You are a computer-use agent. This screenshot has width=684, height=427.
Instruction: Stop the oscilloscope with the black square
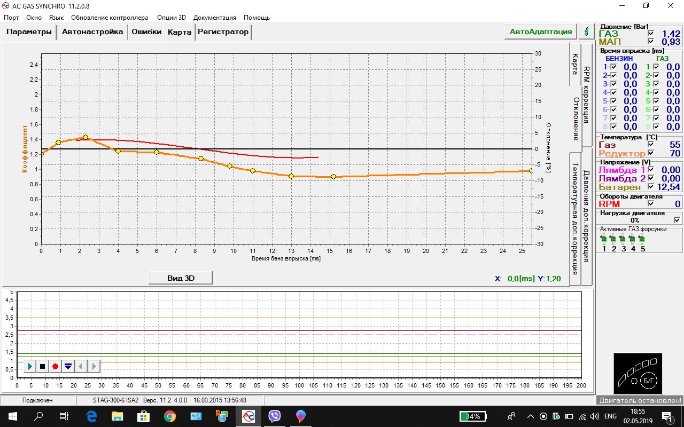[x=42, y=366]
